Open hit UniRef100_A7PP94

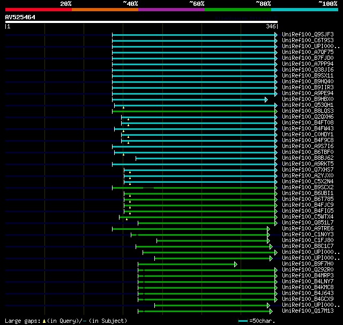[x=308, y=64]
